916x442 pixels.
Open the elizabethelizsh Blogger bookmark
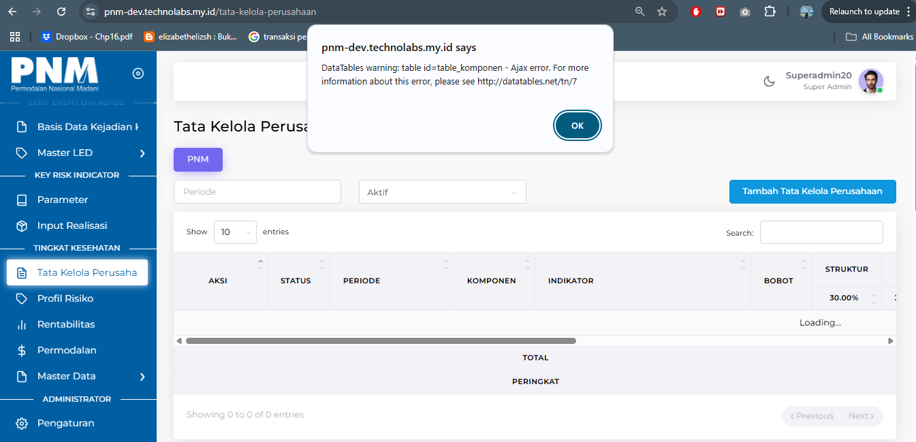(x=191, y=37)
